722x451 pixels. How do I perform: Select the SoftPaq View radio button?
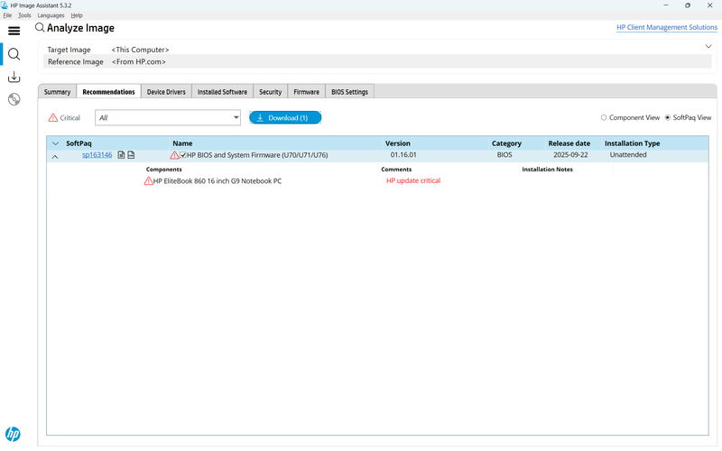click(x=668, y=118)
